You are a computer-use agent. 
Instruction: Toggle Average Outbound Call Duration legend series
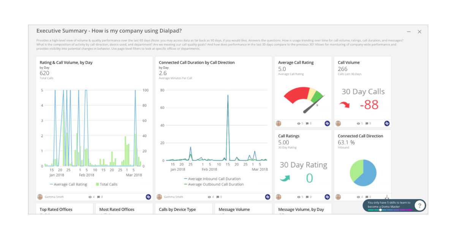pos(214,184)
